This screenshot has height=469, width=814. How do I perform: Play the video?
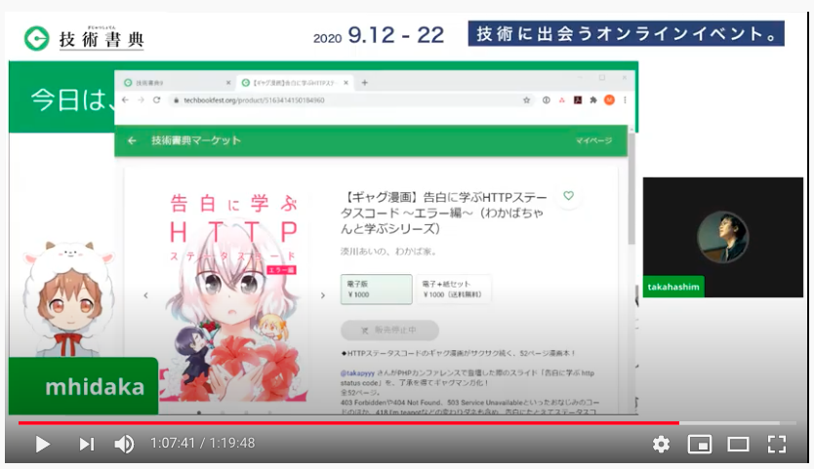[43, 444]
